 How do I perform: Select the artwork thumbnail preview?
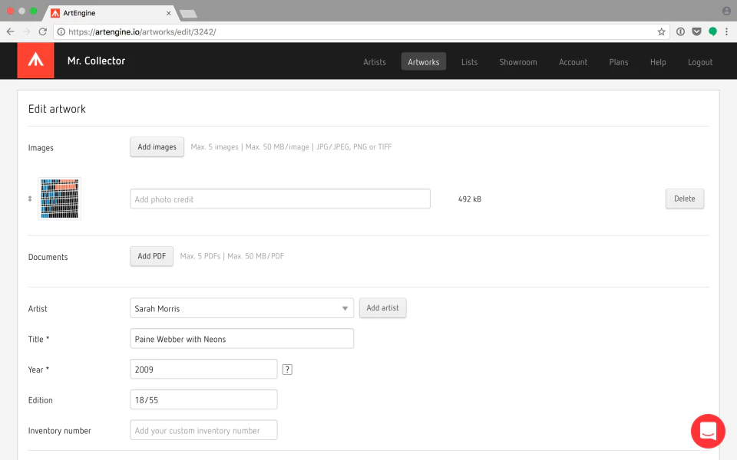59,198
